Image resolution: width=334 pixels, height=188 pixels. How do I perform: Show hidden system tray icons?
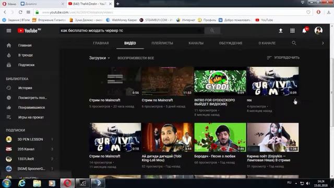tap(296, 183)
